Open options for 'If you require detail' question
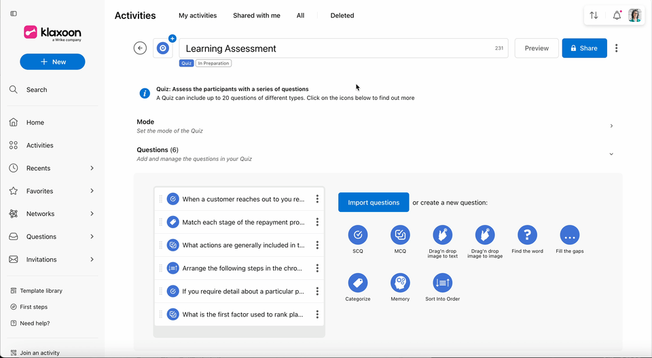This screenshot has width=652, height=358. tap(317, 291)
